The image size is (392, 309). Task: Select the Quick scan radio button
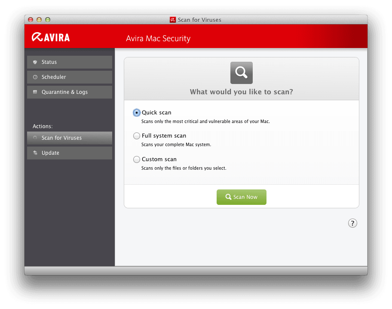coord(137,113)
